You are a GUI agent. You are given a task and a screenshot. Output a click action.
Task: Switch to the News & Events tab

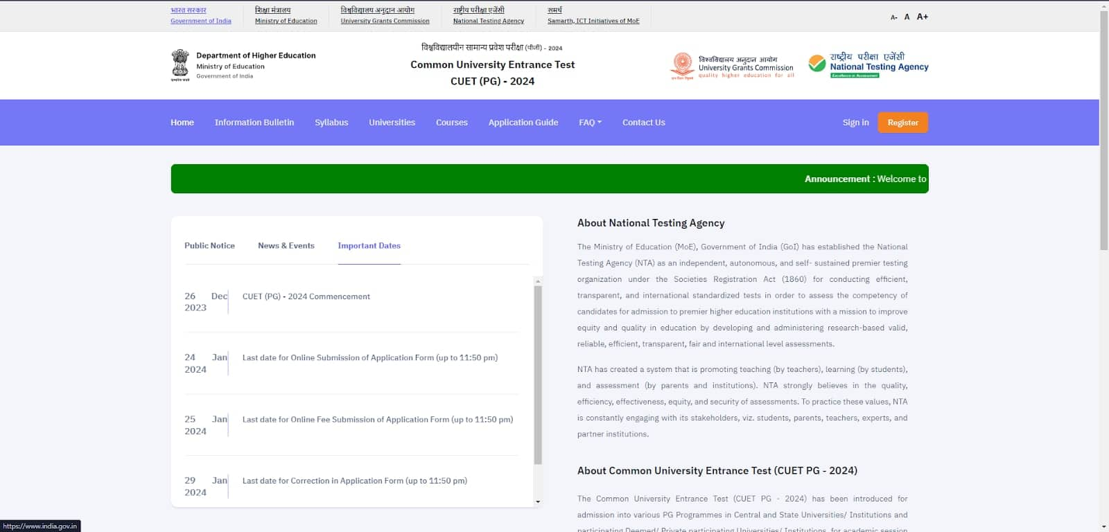tap(286, 246)
